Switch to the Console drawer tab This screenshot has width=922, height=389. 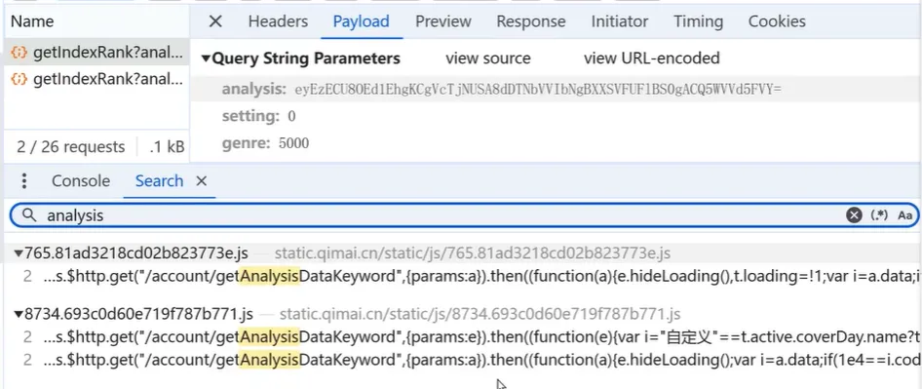click(81, 180)
